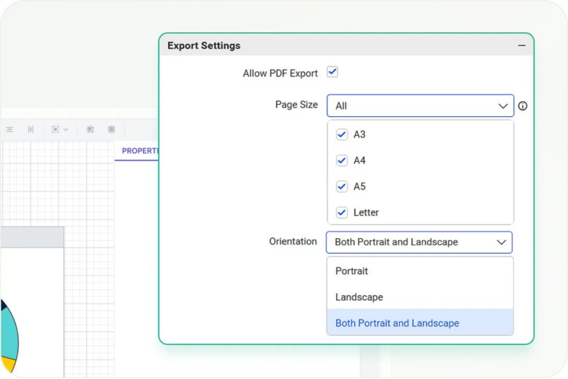Select Both Portrait and Landscape option

coord(397,324)
